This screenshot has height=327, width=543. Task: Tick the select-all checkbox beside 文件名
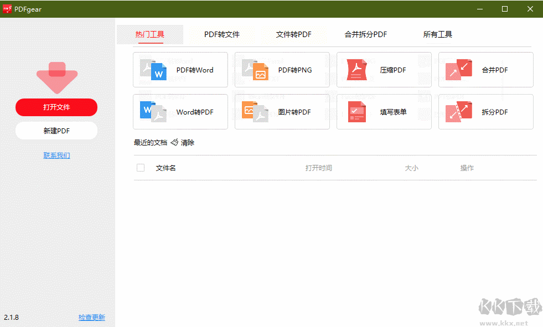(x=141, y=168)
